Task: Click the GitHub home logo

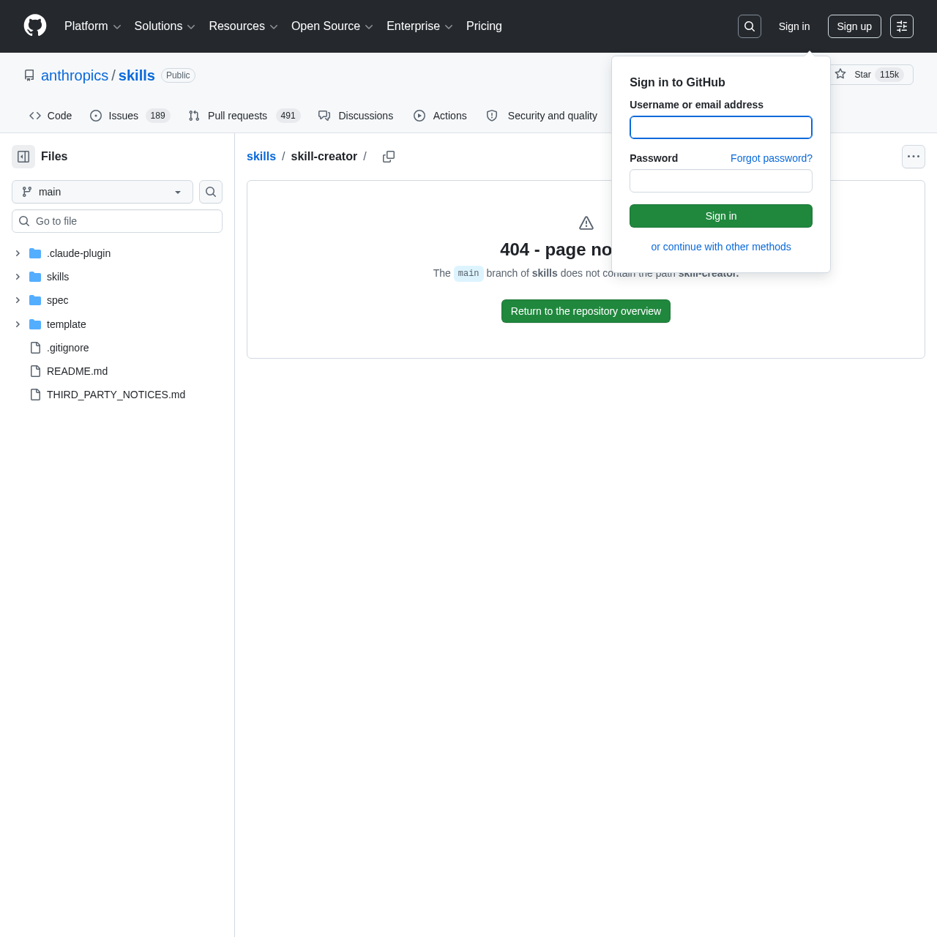Action: pos(34,26)
